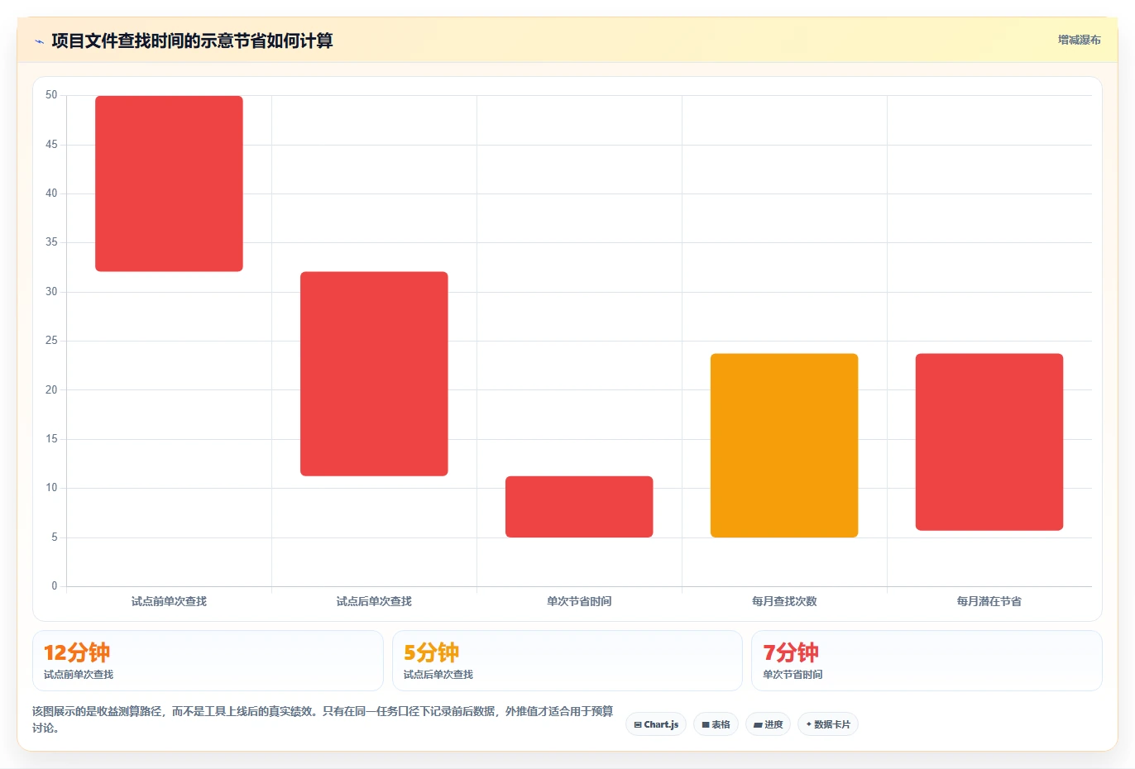Screen dimensions: 1135x769
Task: Select the 表格 pill tag
Action: click(x=716, y=724)
